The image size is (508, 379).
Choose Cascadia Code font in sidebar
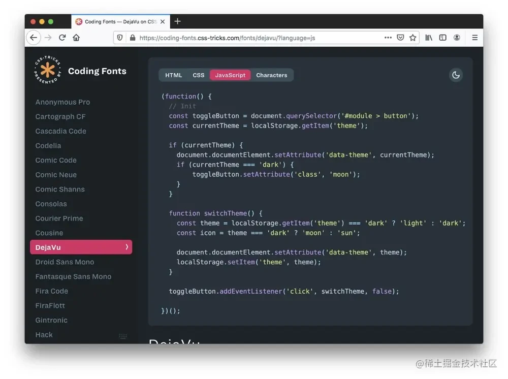pos(61,131)
